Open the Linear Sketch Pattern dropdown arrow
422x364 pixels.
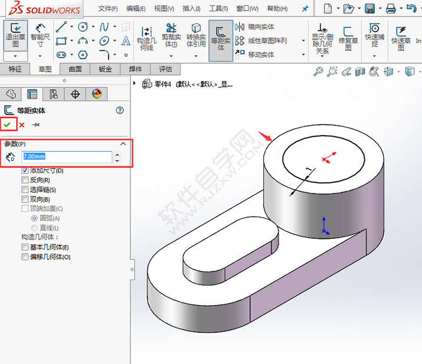(x=303, y=41)
